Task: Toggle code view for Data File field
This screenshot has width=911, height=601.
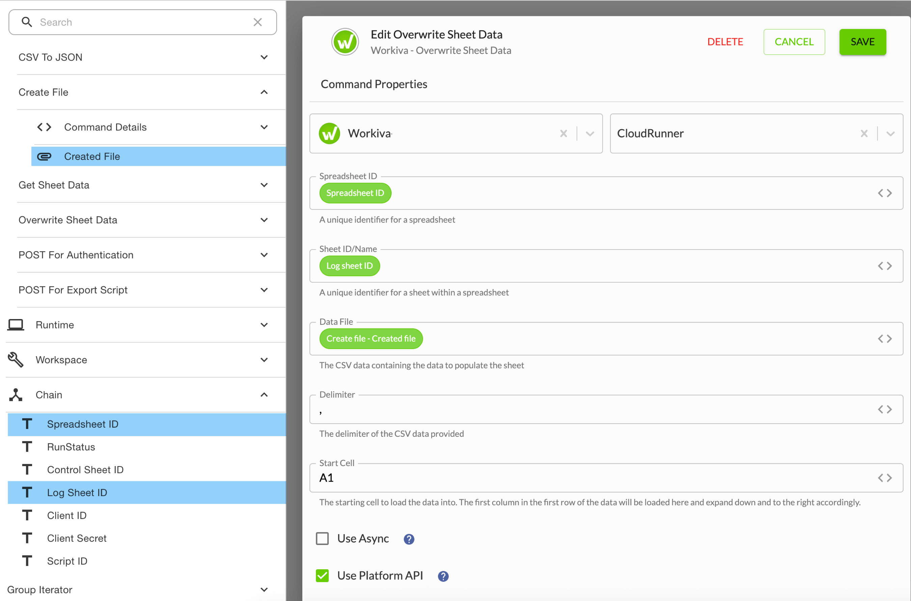Action: [x=885, y=339]
